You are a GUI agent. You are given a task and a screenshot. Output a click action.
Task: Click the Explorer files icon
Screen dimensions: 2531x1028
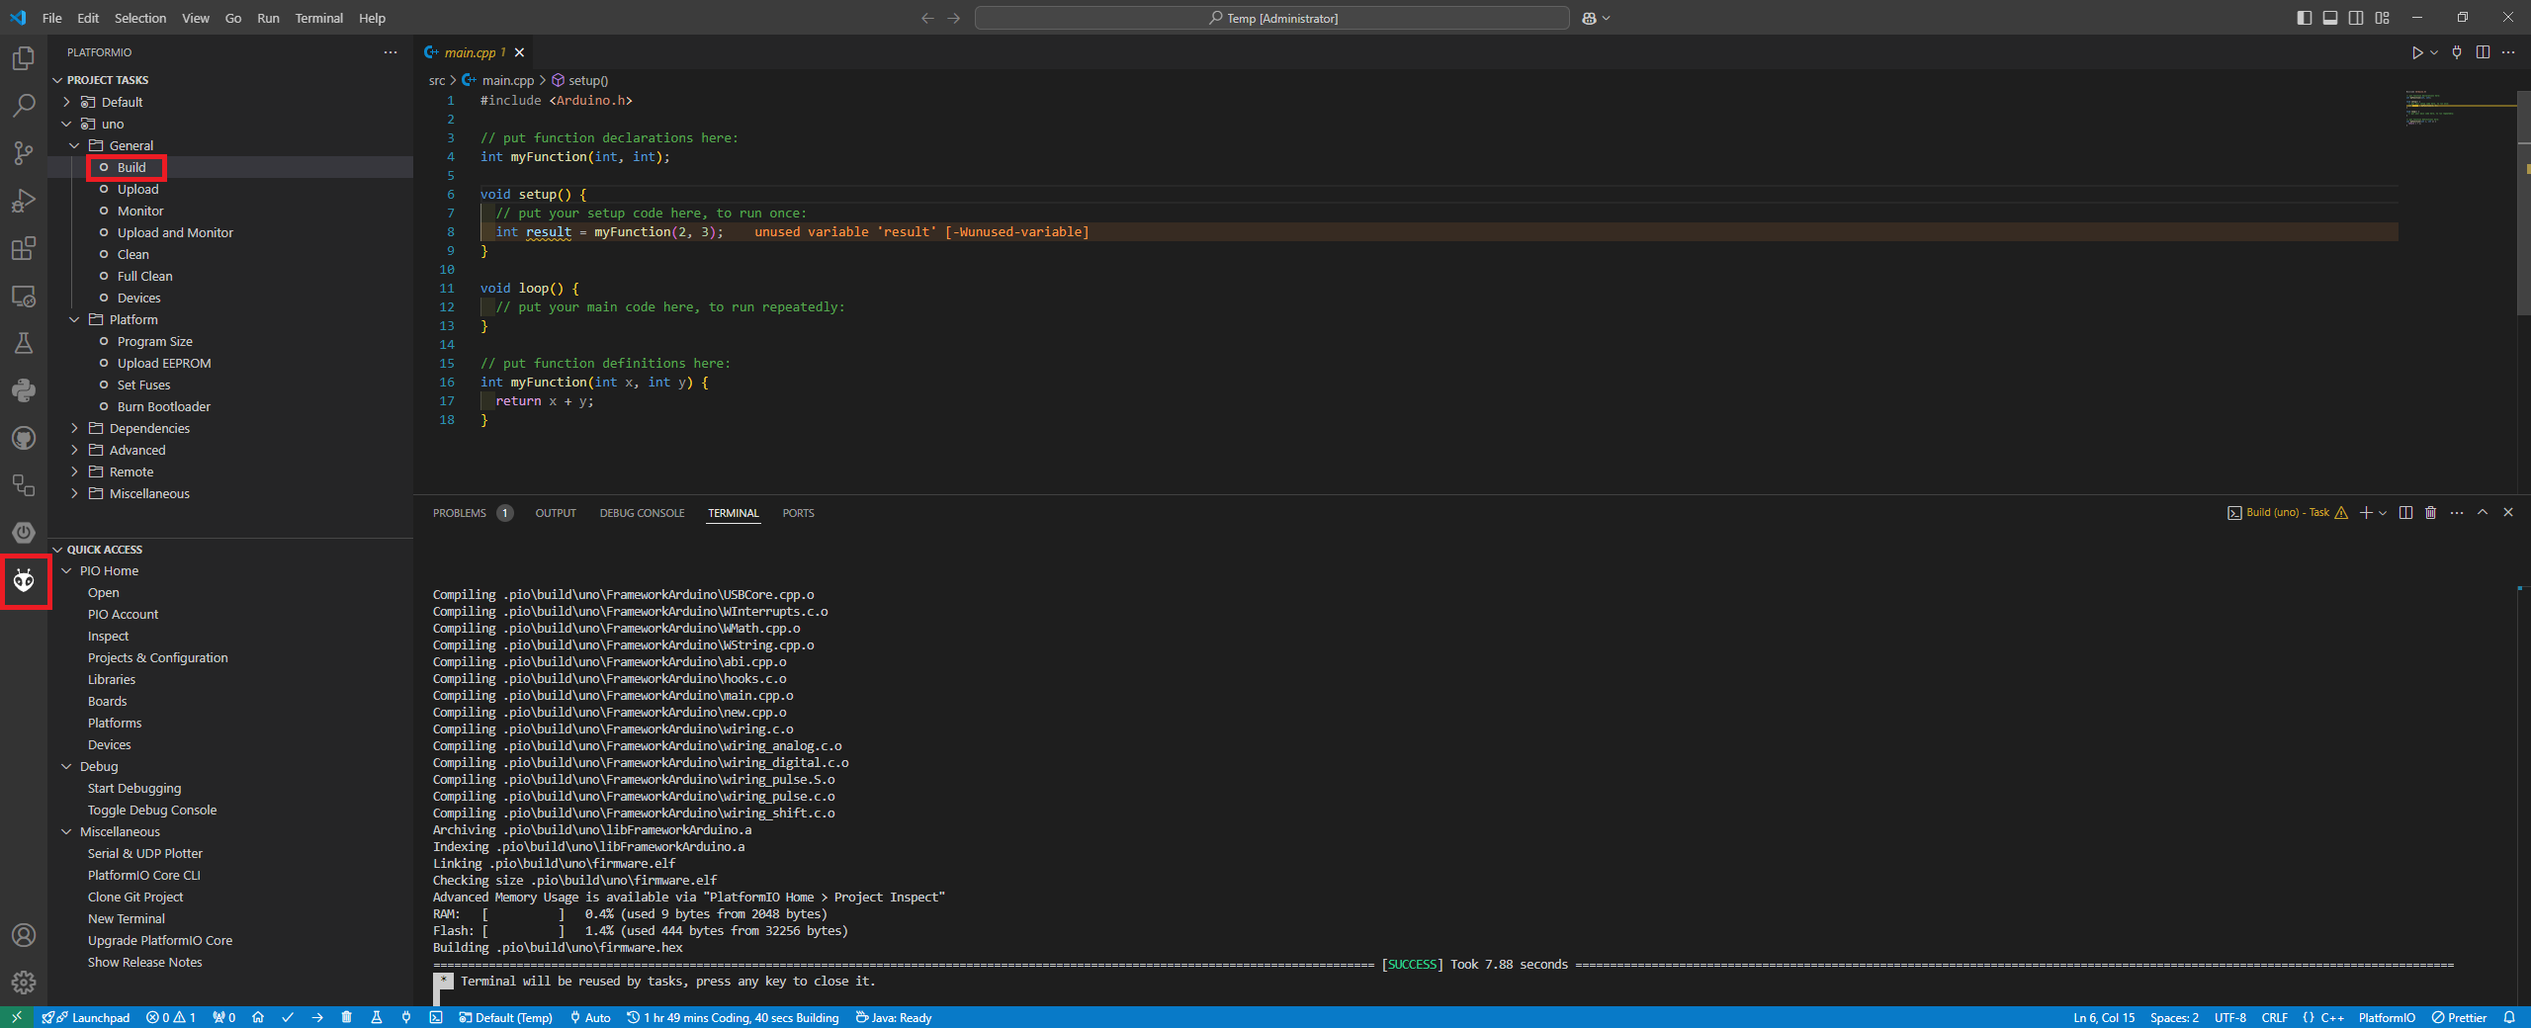coord(24,58)
